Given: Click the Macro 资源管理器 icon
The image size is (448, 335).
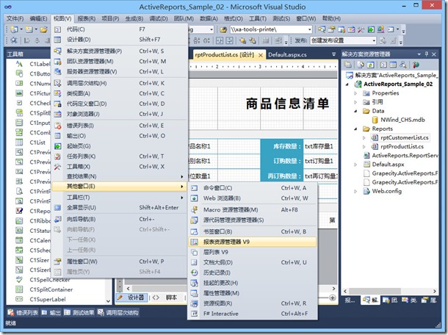Looking at the screenshot, I should pos(195,210).
